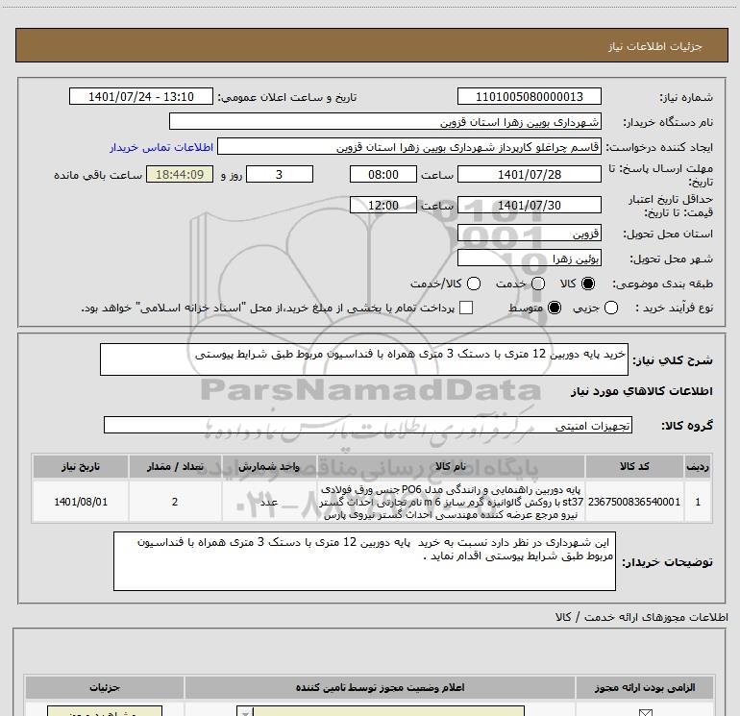Click the تعداد / مقدار column header
Viewport: 740px width, 716px height.
pyautogui.click(x=175, y=467)
